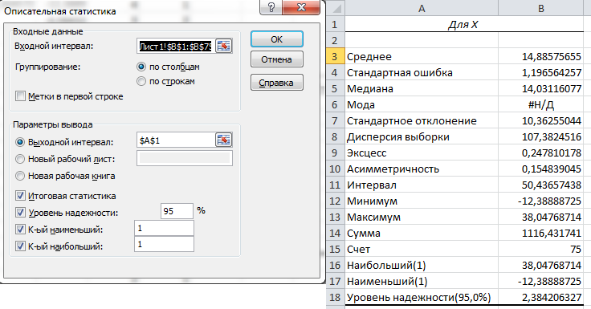The image size is (591, 309).
Task: Click the question mark help icon
Action: point(271,7)
